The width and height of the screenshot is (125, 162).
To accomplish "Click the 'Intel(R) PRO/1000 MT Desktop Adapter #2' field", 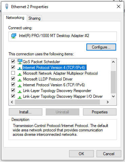I will (x=63, y=36).
